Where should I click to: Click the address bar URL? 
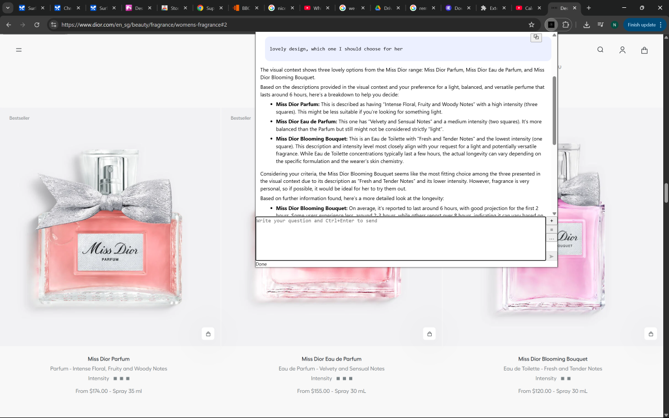click(x=144, y=25)
